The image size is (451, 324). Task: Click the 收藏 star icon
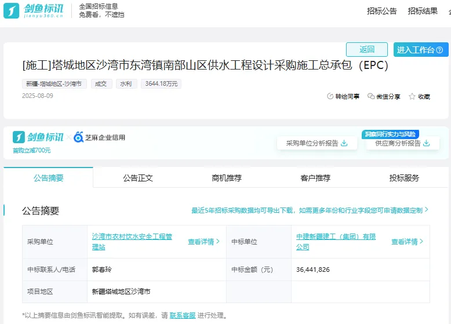(412, 97)
